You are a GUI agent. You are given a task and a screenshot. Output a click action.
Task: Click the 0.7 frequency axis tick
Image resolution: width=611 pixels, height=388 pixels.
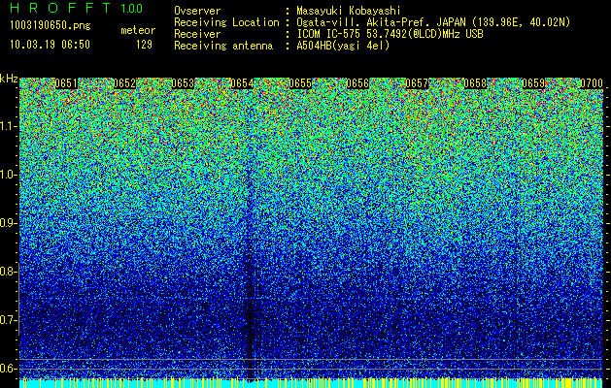(x=8, y=320)
